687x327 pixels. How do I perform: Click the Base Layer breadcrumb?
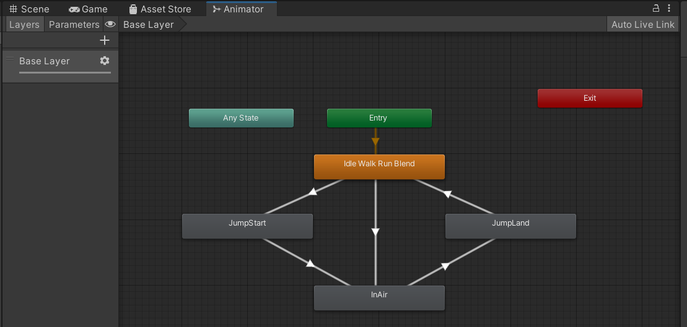click(x=149, y=25)
